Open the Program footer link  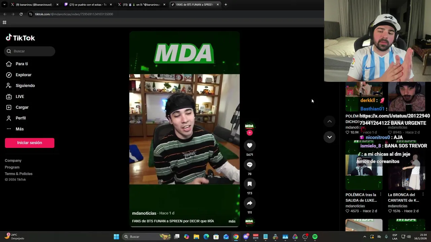pos(12,167)
